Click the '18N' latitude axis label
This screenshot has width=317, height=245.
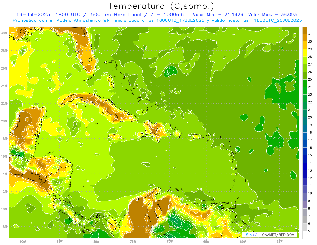click(x=4, y=138)
